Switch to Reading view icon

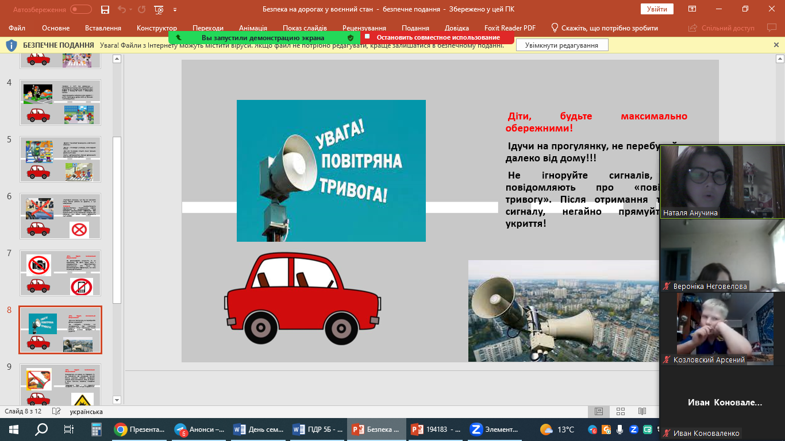pyautogui.click(x=642, y=412)
